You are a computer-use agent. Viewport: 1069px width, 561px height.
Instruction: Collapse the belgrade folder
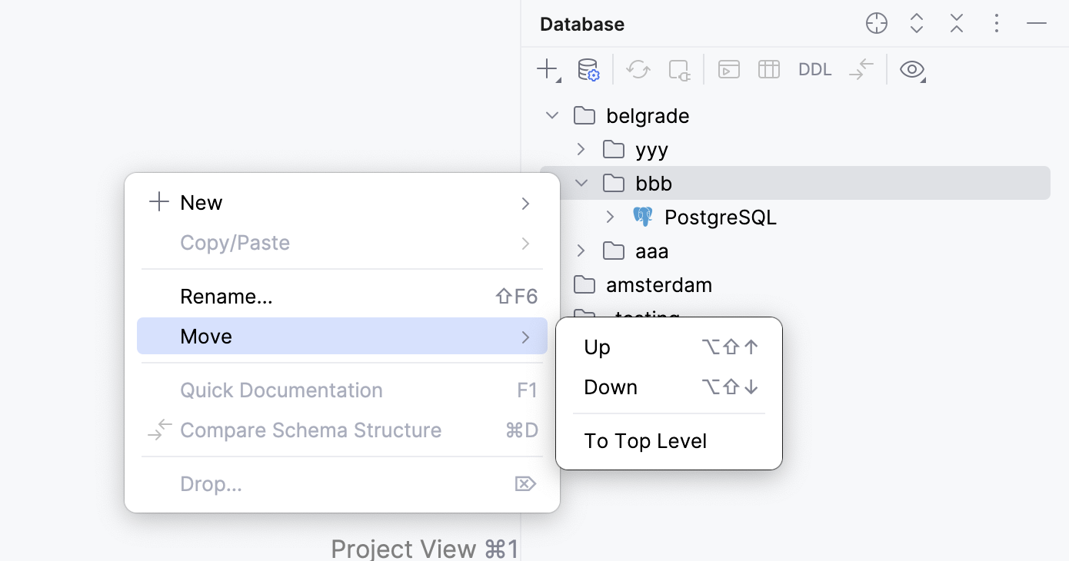click(x=551, y=115)
